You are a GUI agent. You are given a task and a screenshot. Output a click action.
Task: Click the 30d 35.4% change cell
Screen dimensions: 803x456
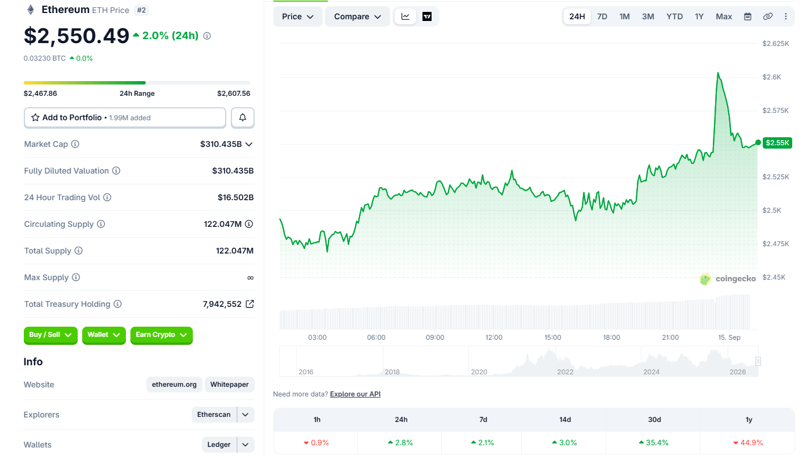(654, 442)
